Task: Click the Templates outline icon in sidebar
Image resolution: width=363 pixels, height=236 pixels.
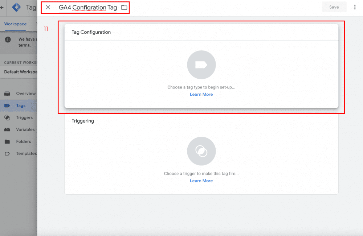Action: 7,154
